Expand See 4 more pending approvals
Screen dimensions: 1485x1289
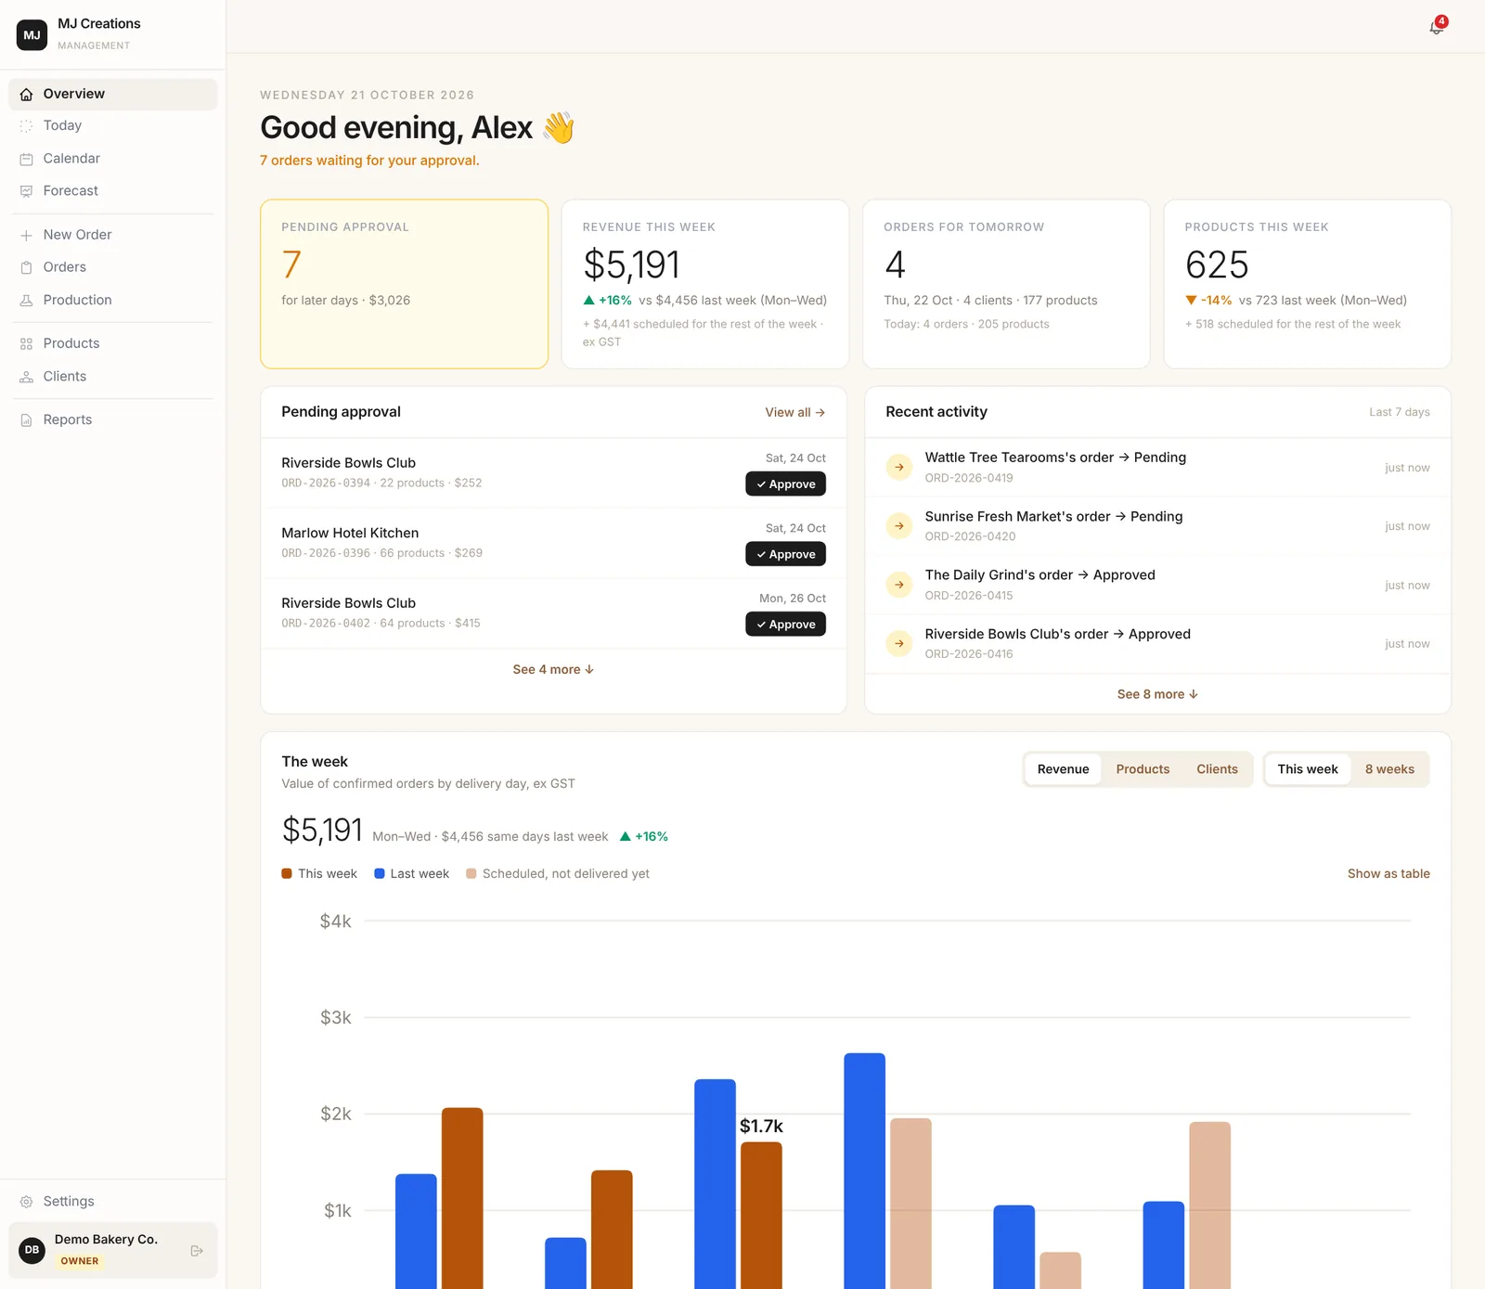[x=553, y=670]
